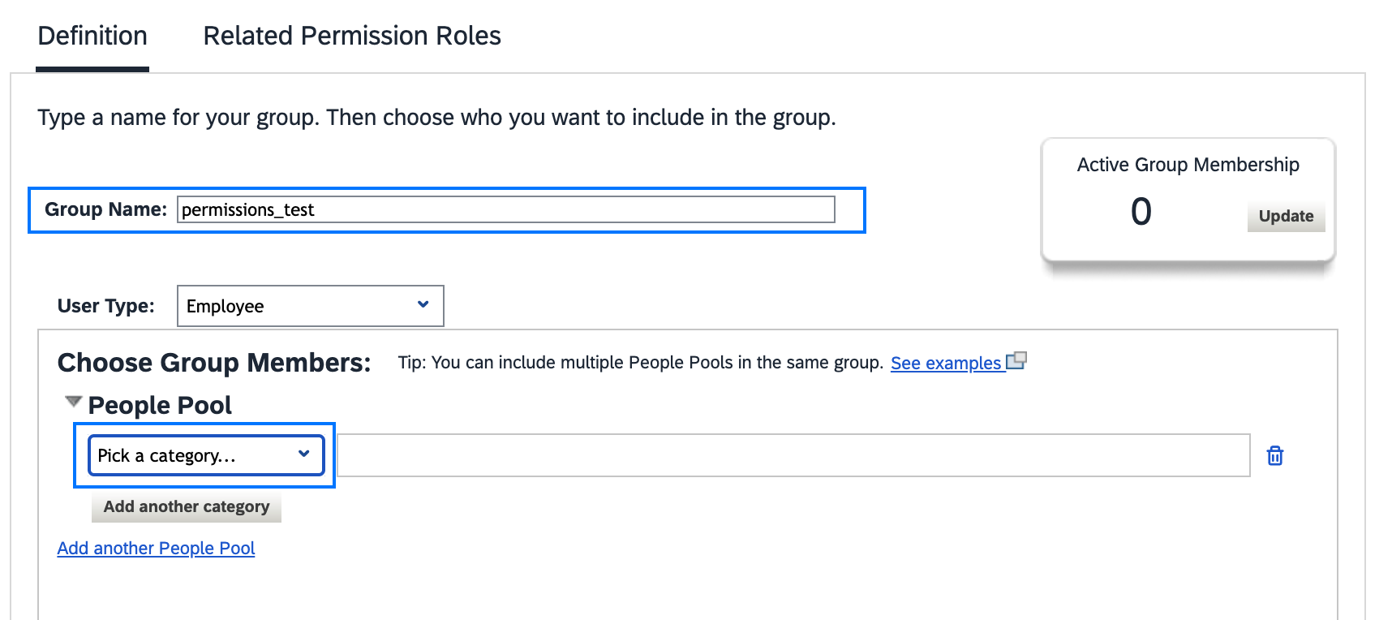The image size is (1392, 620).
Task: Click the Add another category button
Action: point(187,506)
